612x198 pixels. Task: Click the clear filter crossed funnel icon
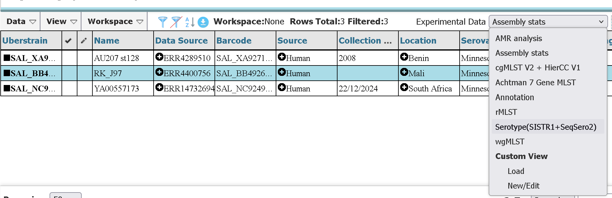click(176, 22)
